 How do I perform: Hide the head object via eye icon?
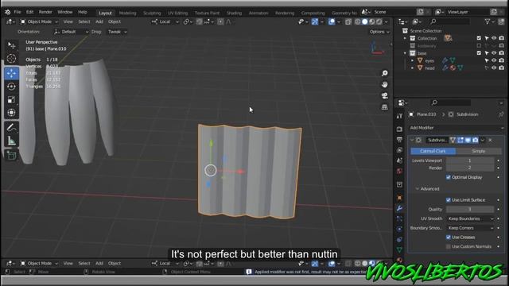pos(494,68)
